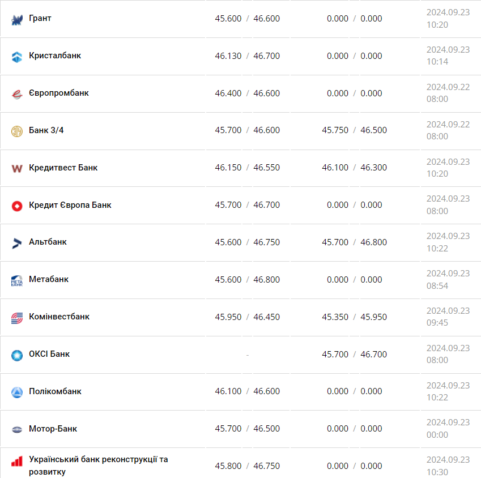
Task: Click the Полікомбанк logo icon
Action: pos(16,392)
